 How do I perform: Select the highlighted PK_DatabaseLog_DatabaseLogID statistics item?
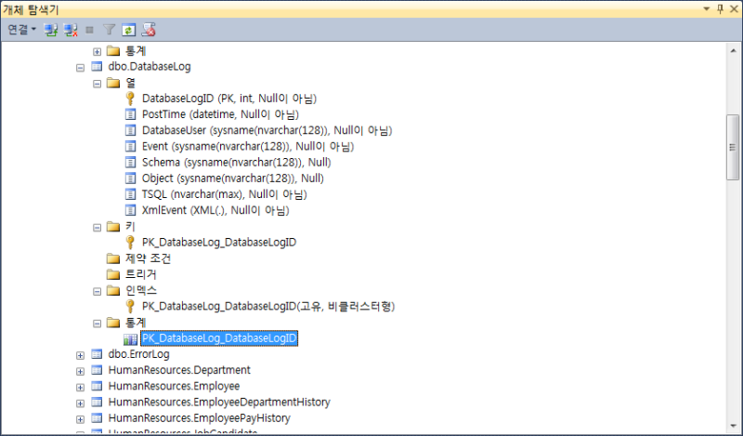click(x=219, y=338)
